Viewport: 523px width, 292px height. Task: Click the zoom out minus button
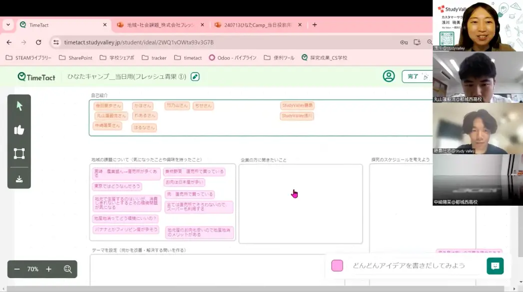(17, 269)
